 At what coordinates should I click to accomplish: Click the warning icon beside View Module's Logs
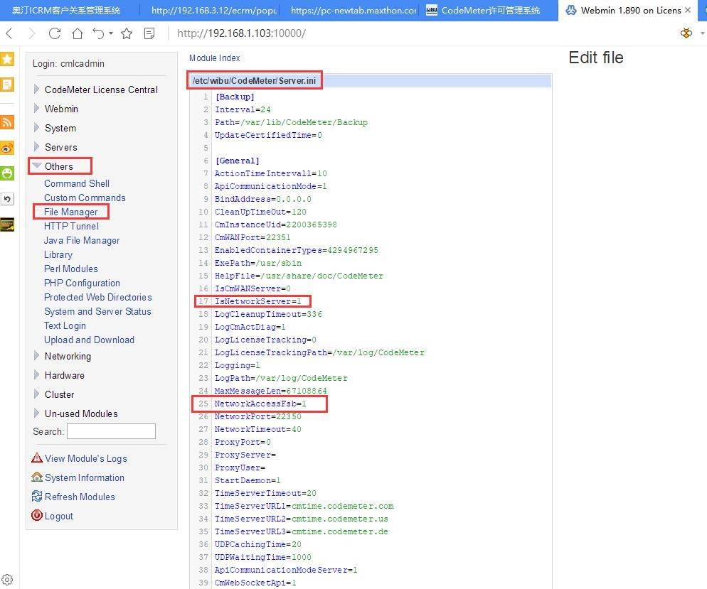point(37,458)
